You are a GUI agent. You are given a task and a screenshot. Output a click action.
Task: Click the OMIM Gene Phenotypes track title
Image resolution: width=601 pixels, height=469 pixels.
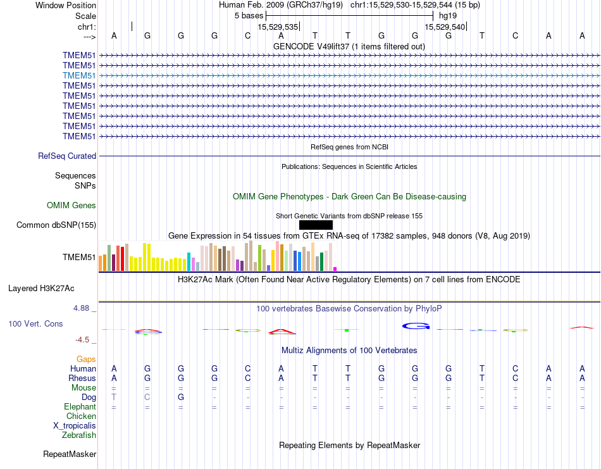coord(349,196)
